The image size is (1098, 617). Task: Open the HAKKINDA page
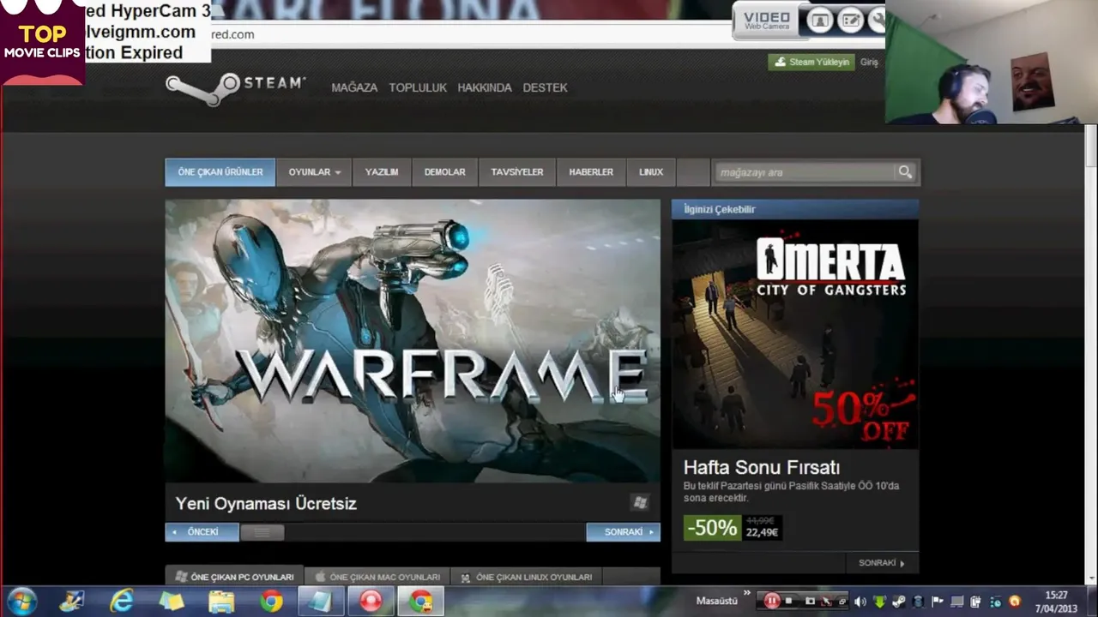tap(485, 87)
